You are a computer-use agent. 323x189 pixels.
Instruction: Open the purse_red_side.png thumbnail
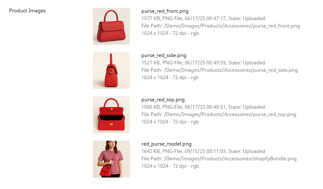pos(111,71)
